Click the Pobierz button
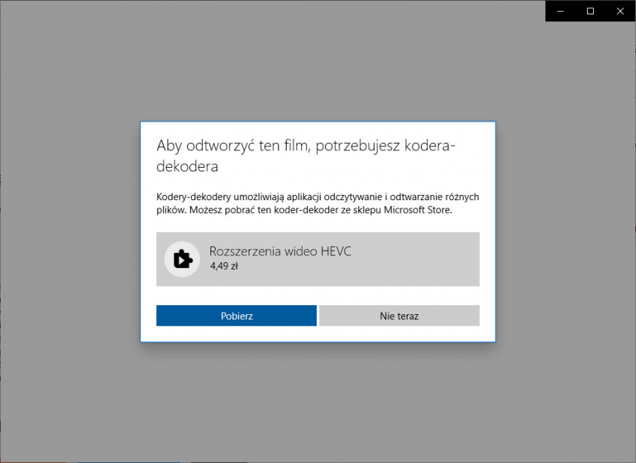Screen dimensions: 636x463 [x=236, y=316]
